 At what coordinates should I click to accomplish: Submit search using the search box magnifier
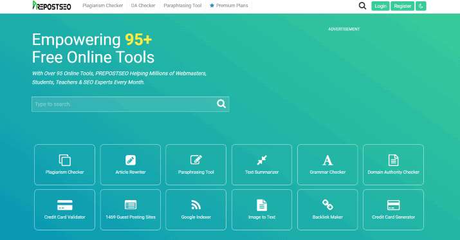pyautogui.click(x=221, y=104)
